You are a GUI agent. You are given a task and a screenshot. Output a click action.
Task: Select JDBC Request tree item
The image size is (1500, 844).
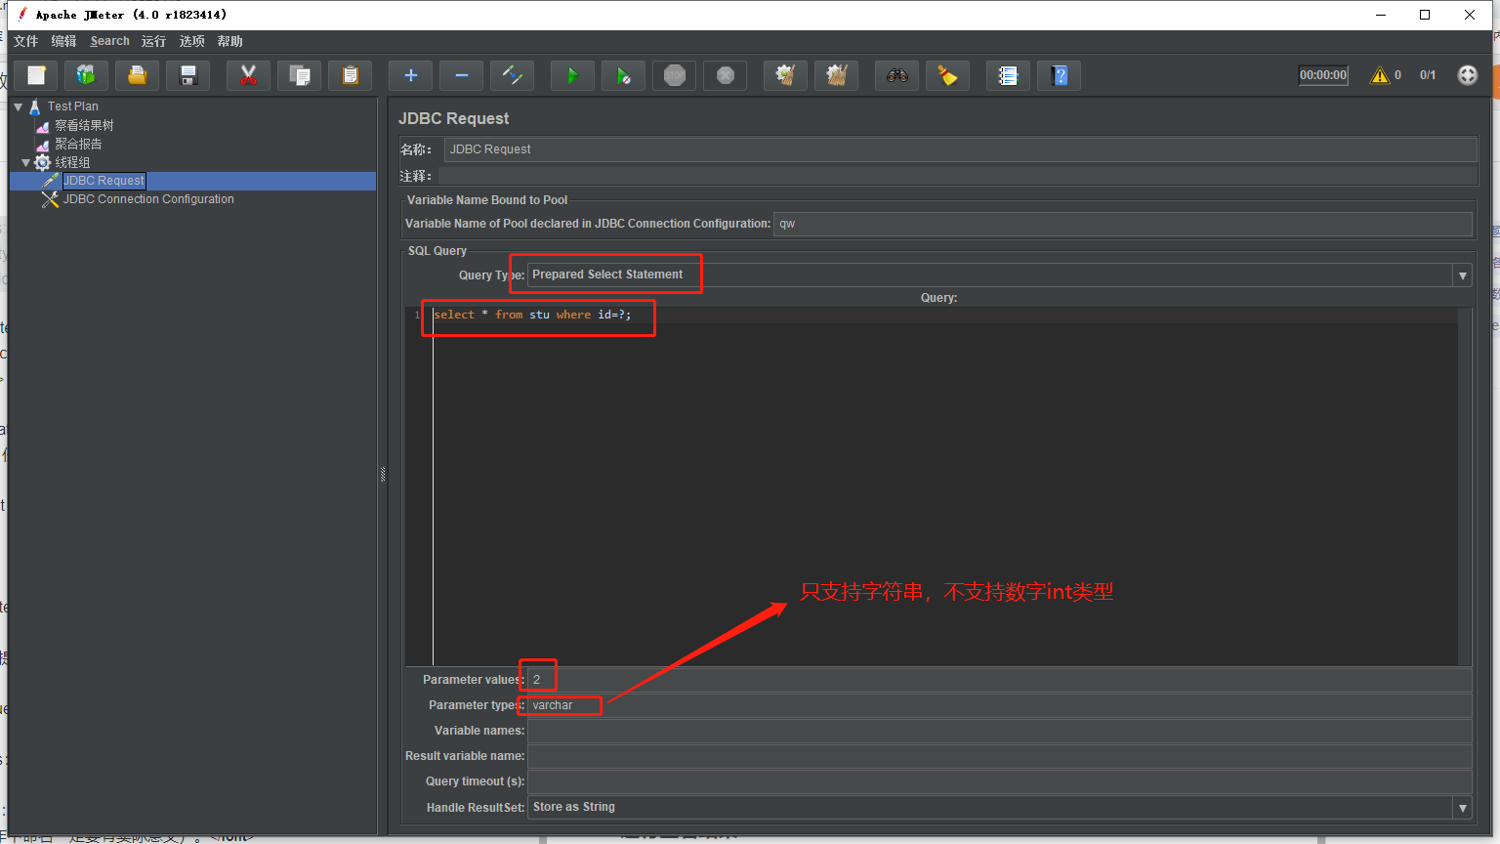tap(104, 181)
